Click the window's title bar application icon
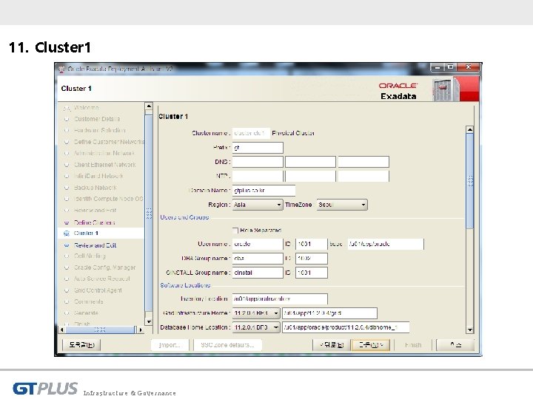The width and height of the screenshot is (533, 399). 61,69
